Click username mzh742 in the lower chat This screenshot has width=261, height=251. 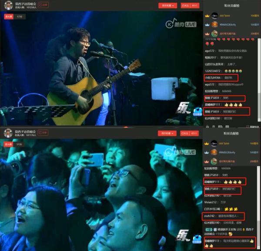[x=210, y=216]
